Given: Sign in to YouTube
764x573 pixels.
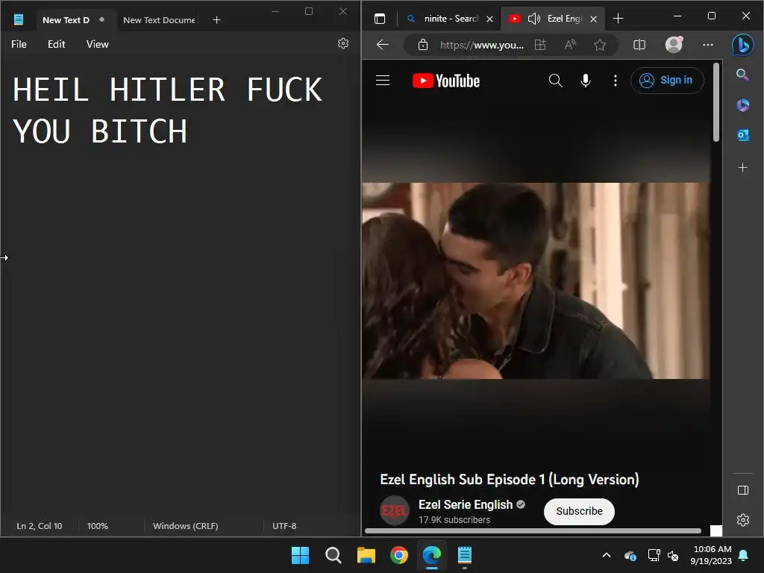Looking at the screenshot, I should coord(667,81).
